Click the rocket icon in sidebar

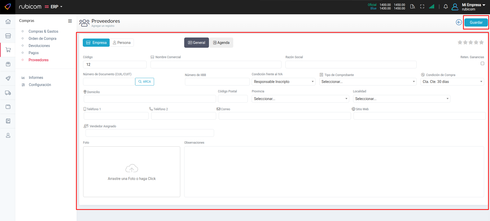coord(8,78)
